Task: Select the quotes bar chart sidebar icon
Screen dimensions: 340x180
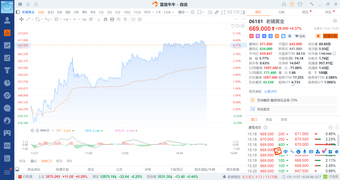Action: click(7, 33)
